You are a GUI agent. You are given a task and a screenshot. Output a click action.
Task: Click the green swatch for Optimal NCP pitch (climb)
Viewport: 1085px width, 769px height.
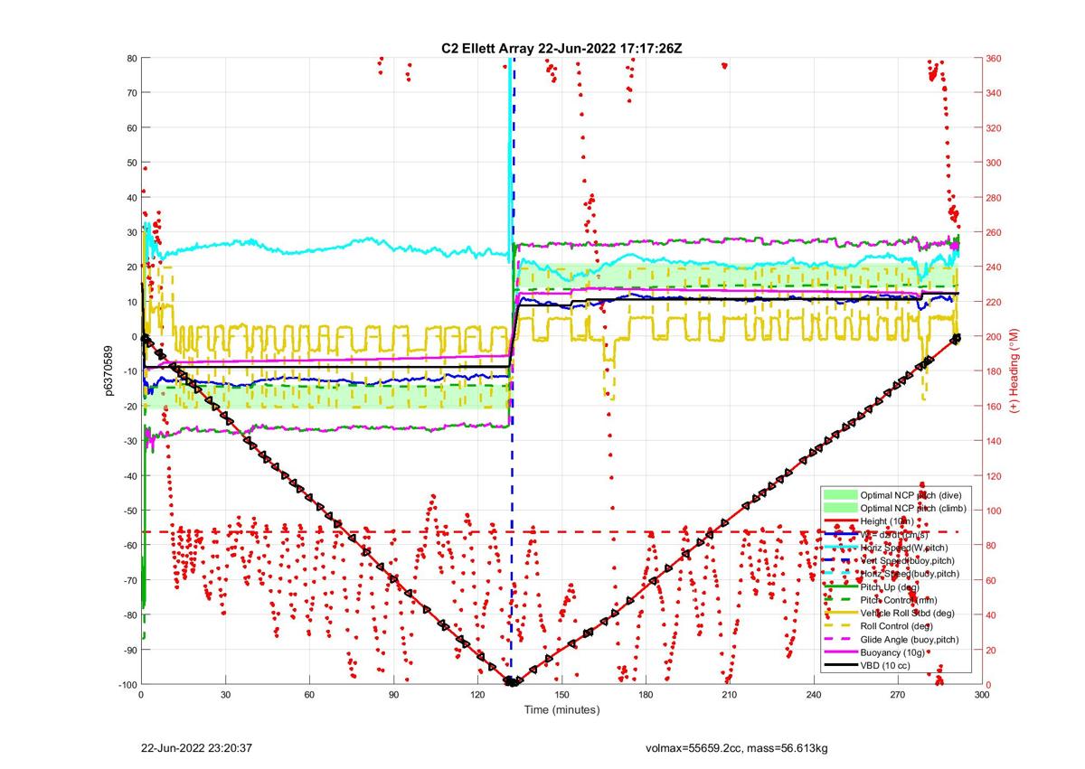click(x=840, y=508)
